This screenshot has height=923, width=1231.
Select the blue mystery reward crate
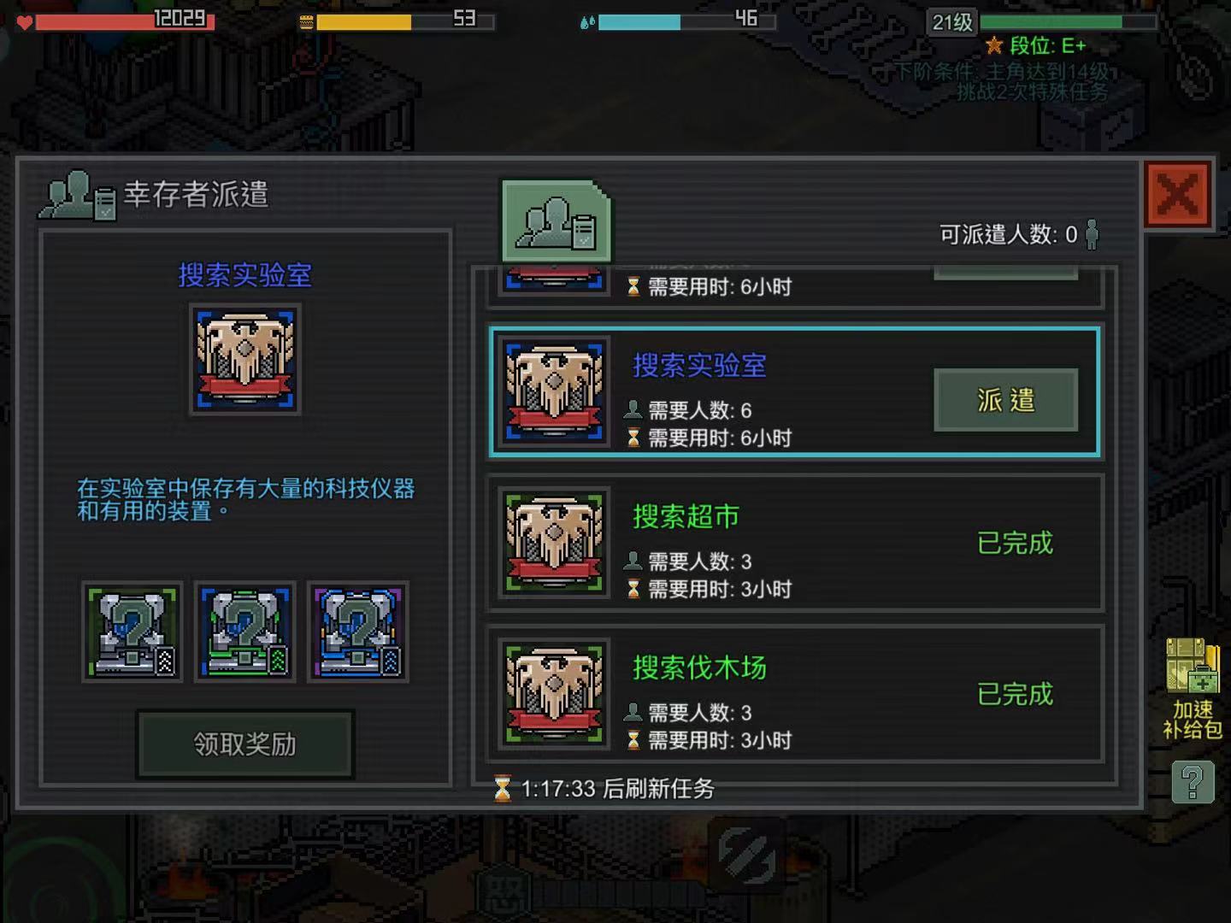point(245,632)
